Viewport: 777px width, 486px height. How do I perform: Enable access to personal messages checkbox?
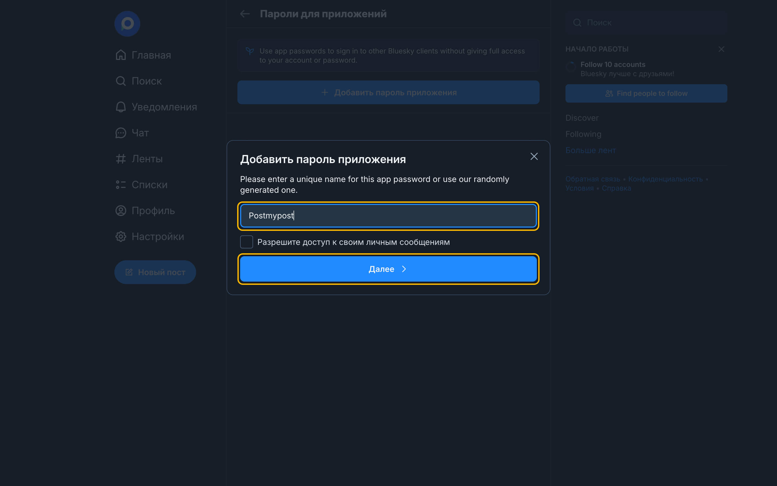(x=247, y=242)
